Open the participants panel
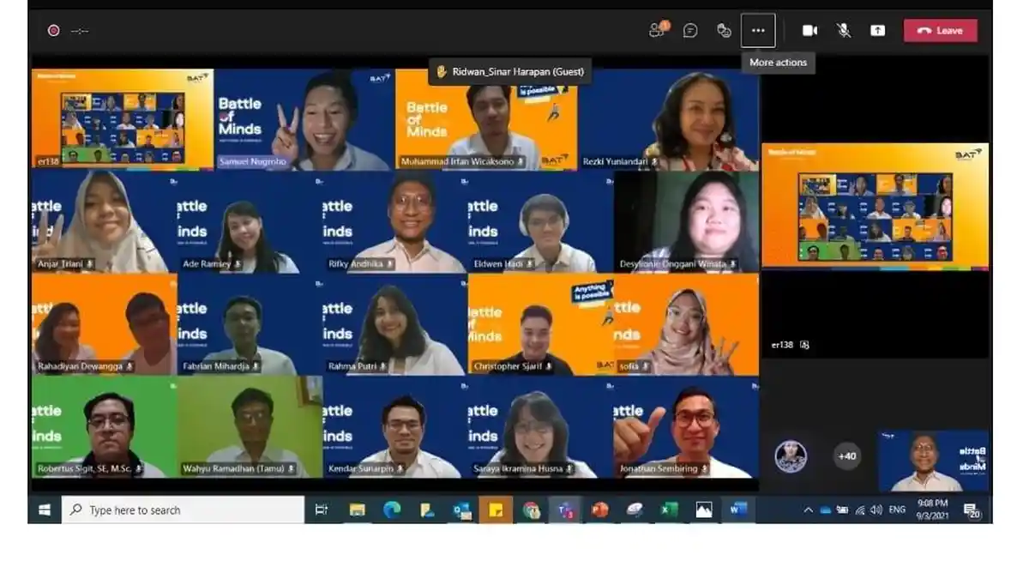Screen dimensions: 1029x579 point(658,30)
